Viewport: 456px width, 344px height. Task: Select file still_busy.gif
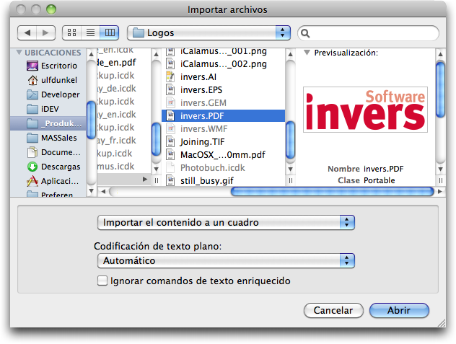[223, 180]
